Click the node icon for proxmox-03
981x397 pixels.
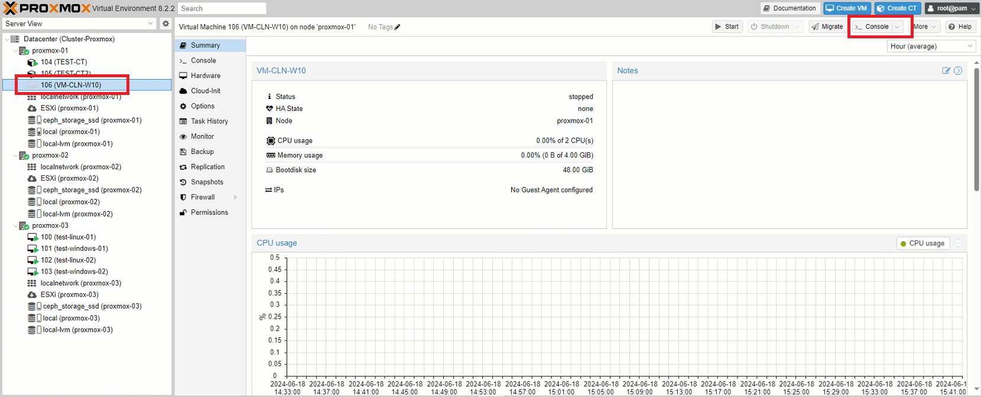24,226
